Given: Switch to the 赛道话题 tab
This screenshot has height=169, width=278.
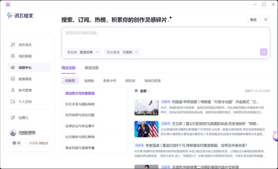Looking at the screenshot, I should click(91, 68).
